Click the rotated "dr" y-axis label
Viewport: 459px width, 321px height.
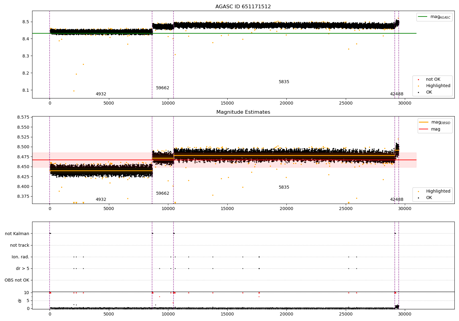tap(20, 301)
